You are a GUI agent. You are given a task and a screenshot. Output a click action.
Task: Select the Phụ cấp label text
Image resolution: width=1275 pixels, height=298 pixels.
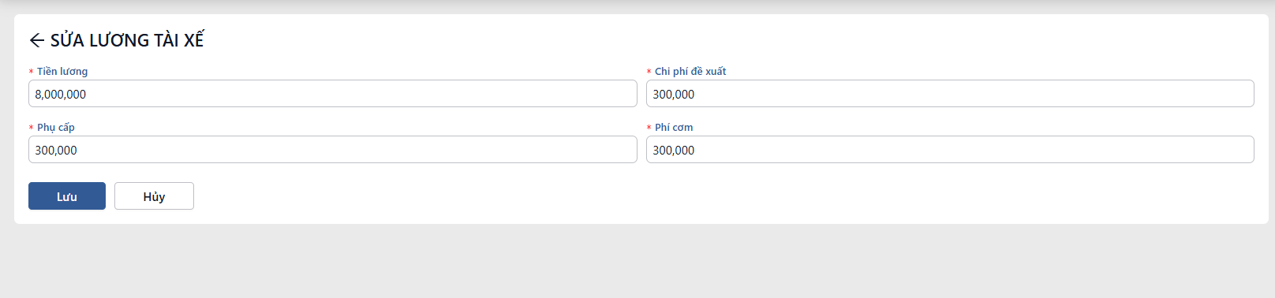coord(56,127)
